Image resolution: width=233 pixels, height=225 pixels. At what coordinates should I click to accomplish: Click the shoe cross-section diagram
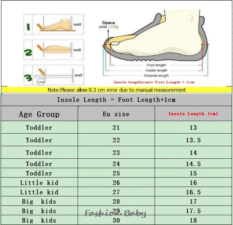(156, 36)
